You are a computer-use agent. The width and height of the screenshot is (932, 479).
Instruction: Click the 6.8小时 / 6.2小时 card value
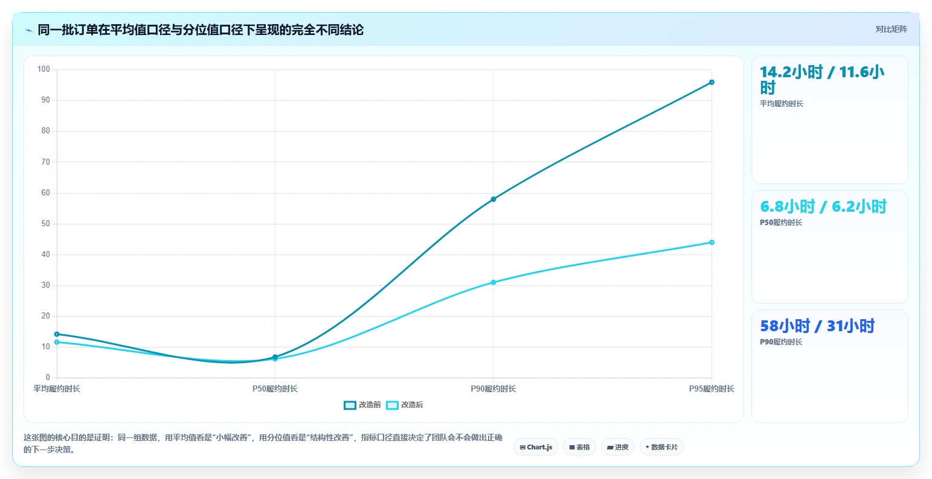coord(823,206)
